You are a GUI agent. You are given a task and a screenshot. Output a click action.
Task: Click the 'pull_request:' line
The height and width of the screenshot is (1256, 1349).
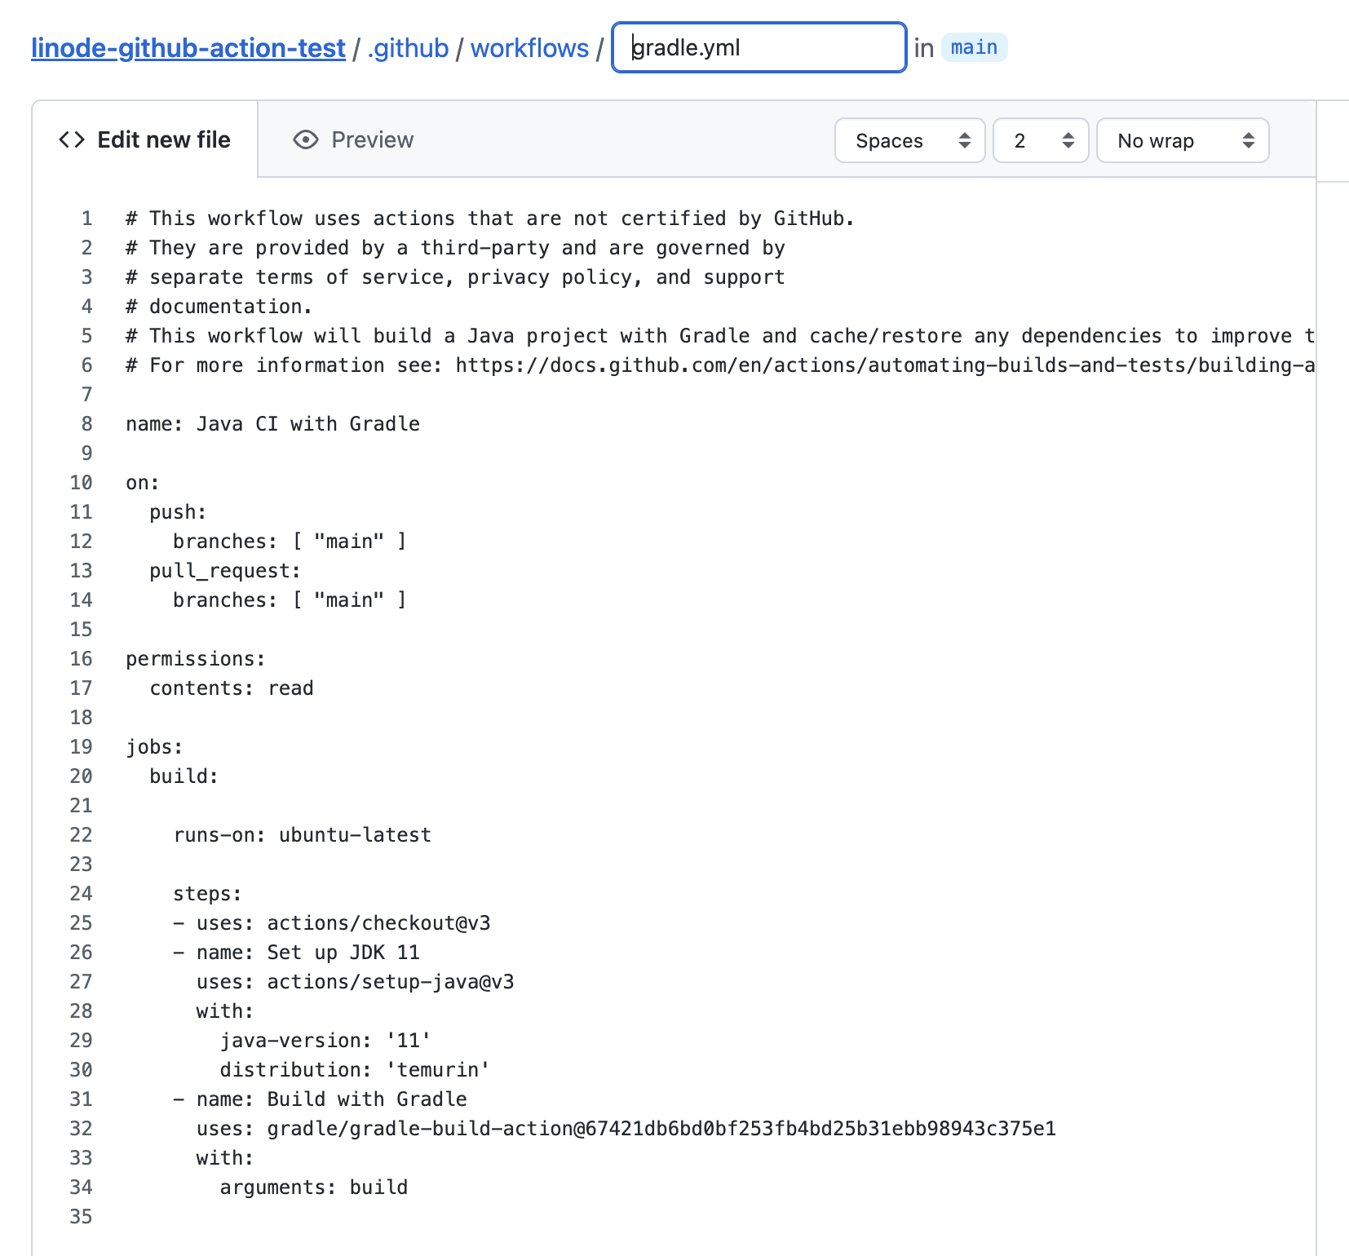tap(225, 571)
